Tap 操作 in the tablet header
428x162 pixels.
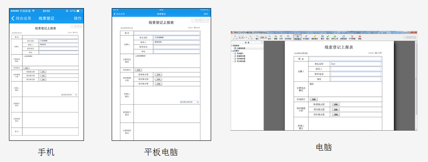point(206,14)
